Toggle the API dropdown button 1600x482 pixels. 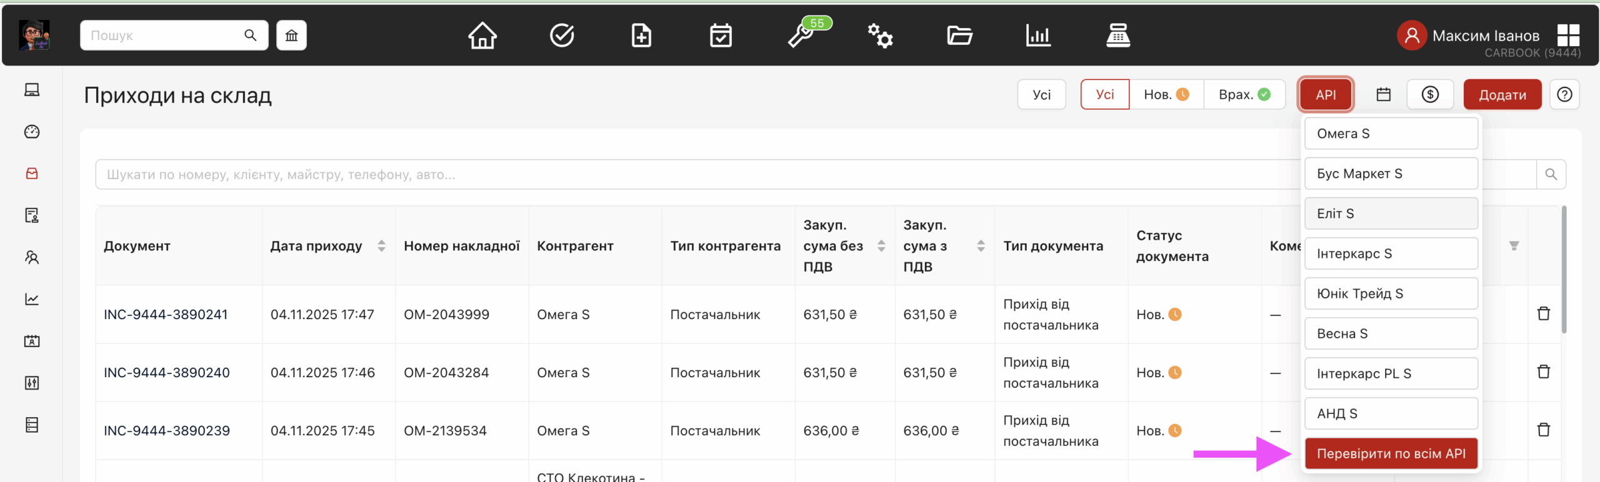coord(1326,94)
